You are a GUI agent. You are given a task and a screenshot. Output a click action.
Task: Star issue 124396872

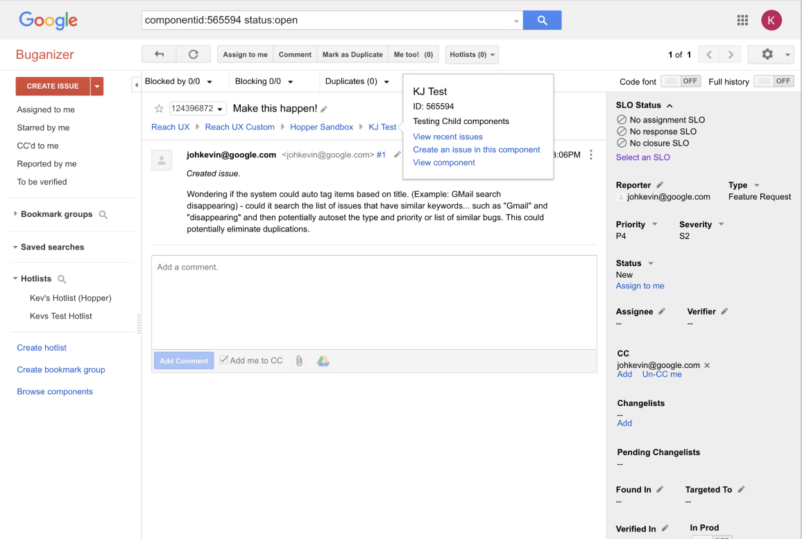(x=159, y=109)
